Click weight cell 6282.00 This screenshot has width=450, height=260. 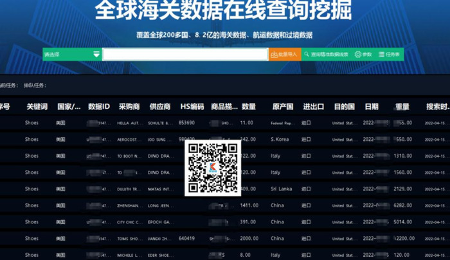coord(402,205)
